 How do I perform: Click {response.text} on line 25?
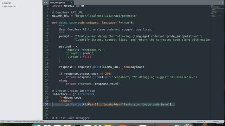click(106, 84)
